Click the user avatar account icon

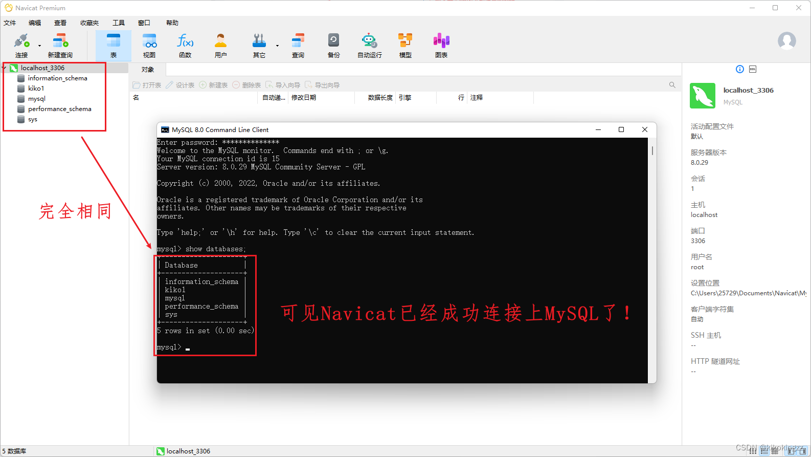point(787,40)
